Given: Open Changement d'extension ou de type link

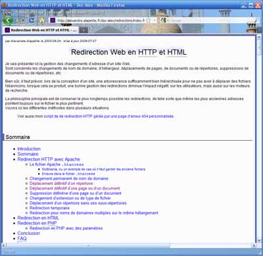Looking at the screenshot, I should [x=70, y=198].
